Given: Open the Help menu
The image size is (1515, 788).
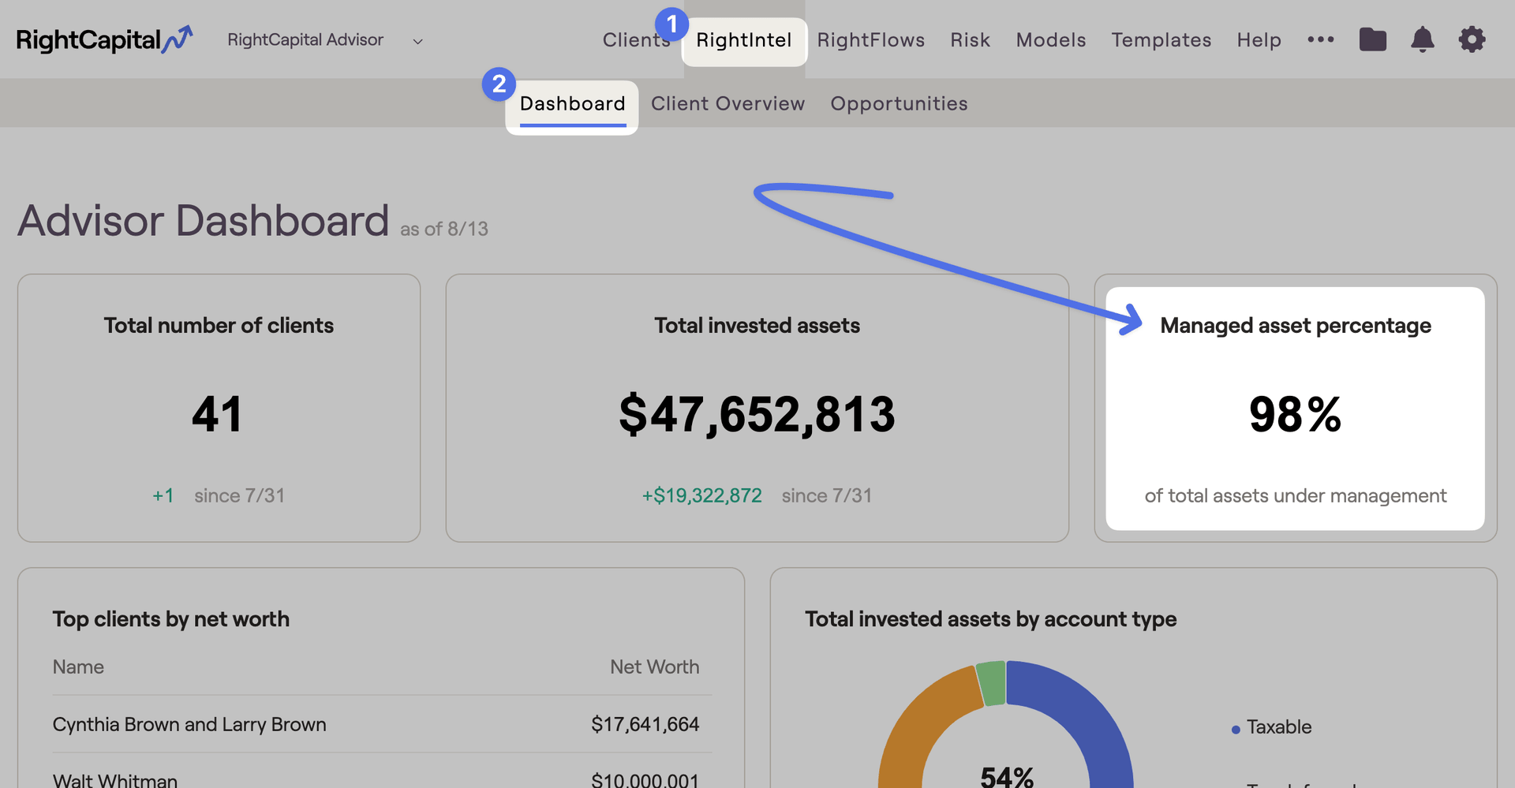Looking at the screenshot, I should [x=1259, y=40].
